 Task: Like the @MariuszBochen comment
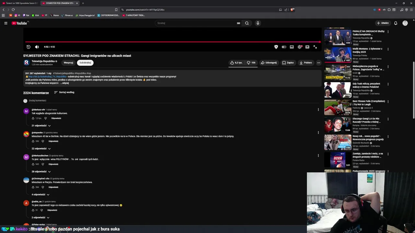pyautogui.click(x=33, y=164)
